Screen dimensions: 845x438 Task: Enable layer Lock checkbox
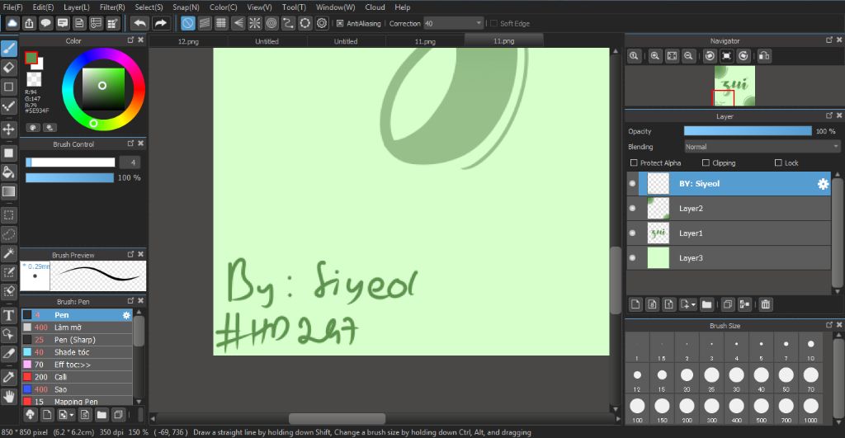[778, 162]
